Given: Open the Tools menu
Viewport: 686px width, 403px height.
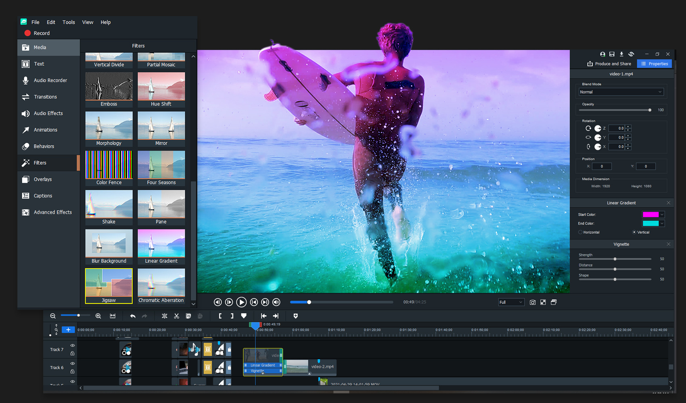Looking at the screenshot, I should tap(68, 22).
